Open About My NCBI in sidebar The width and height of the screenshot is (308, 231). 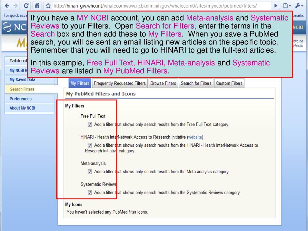click(x=22, y=108)
